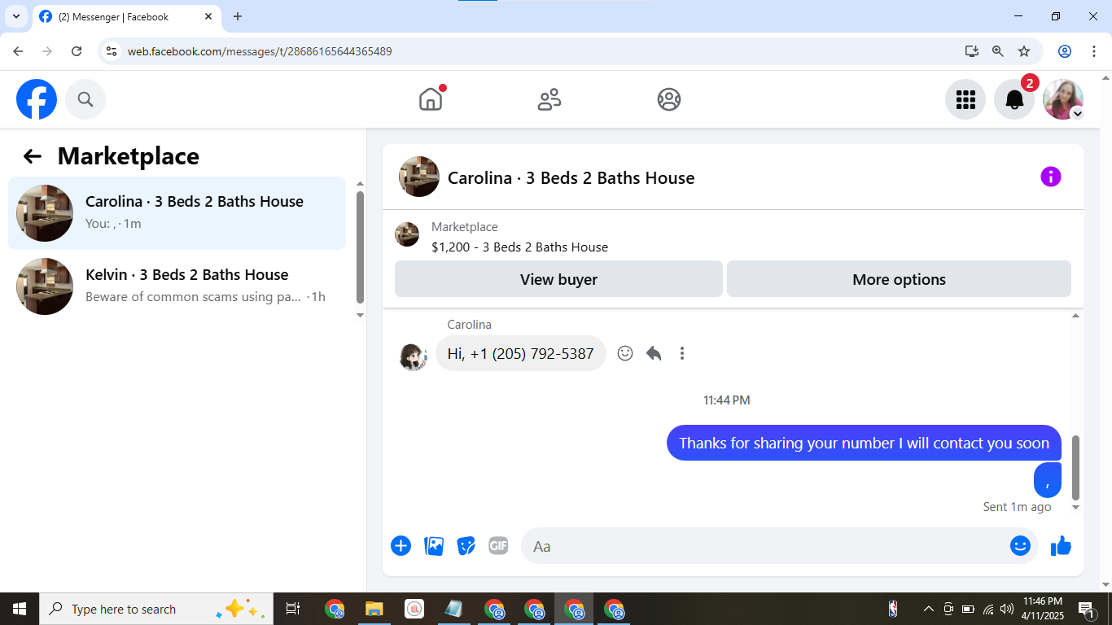Image resolution: width=1112 pixels, height=625 pixels.
Task: View site information icon in address bar
Action: 112,51
